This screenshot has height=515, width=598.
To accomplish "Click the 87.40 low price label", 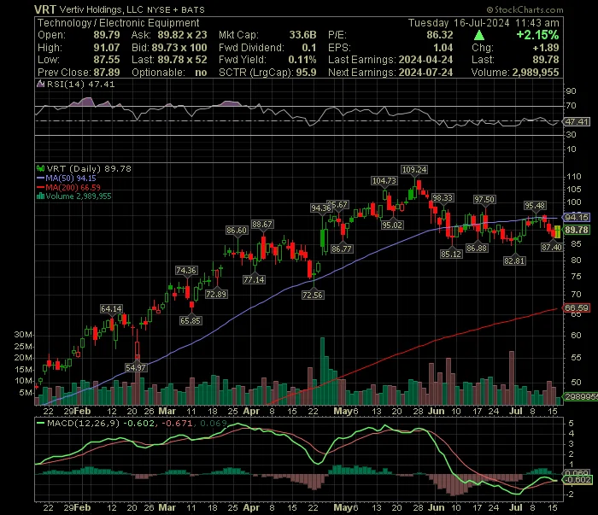I will pos(552,248).
